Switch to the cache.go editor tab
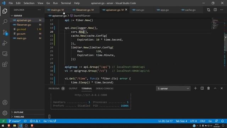This screenshot has width=227, height=128. [x=190, y=10]
